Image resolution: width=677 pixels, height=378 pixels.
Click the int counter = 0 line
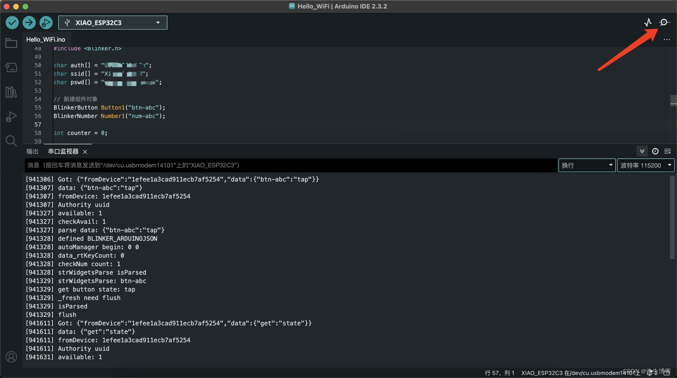80,133
